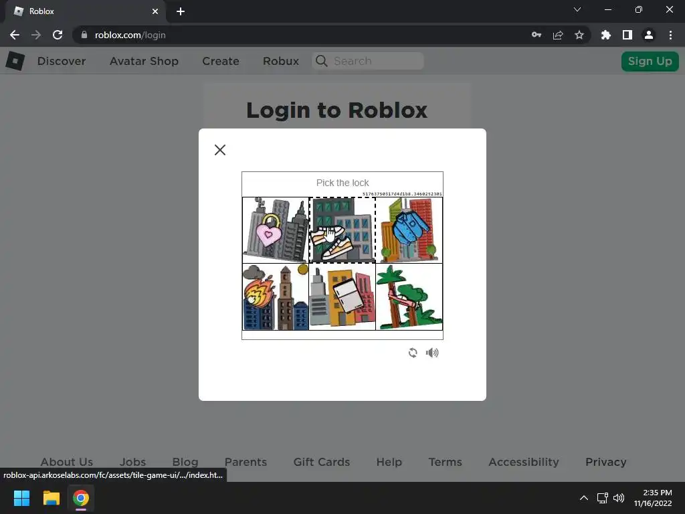The width and height of the screenshot is (685, 514).
Task: Click the green Sign Up button
Action: coord(650,61)
